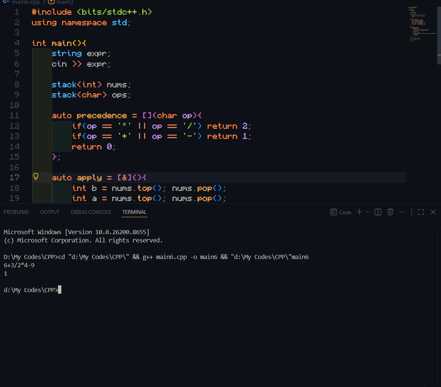The height and width of the screenshot is (387, 441).
Task: Kill the terminal with the trash icon
Action: [x=390, y=212]
